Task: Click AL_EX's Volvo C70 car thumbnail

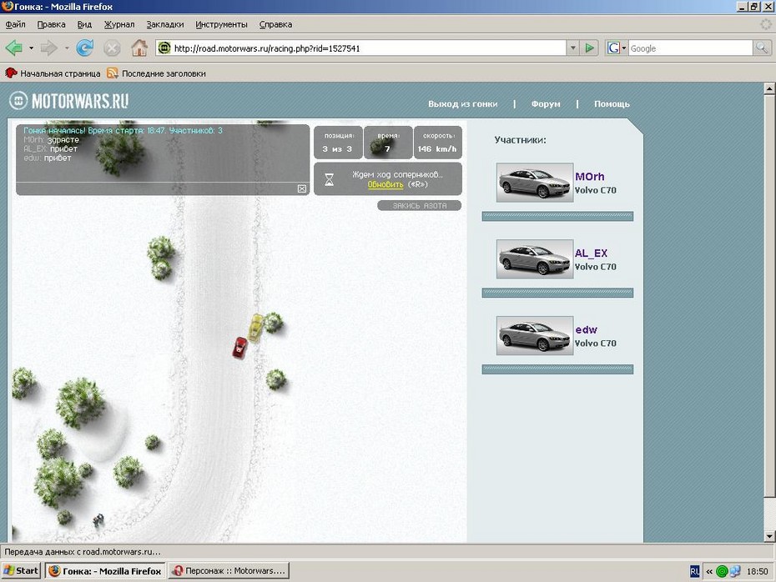Action: (x=535, y=259)
